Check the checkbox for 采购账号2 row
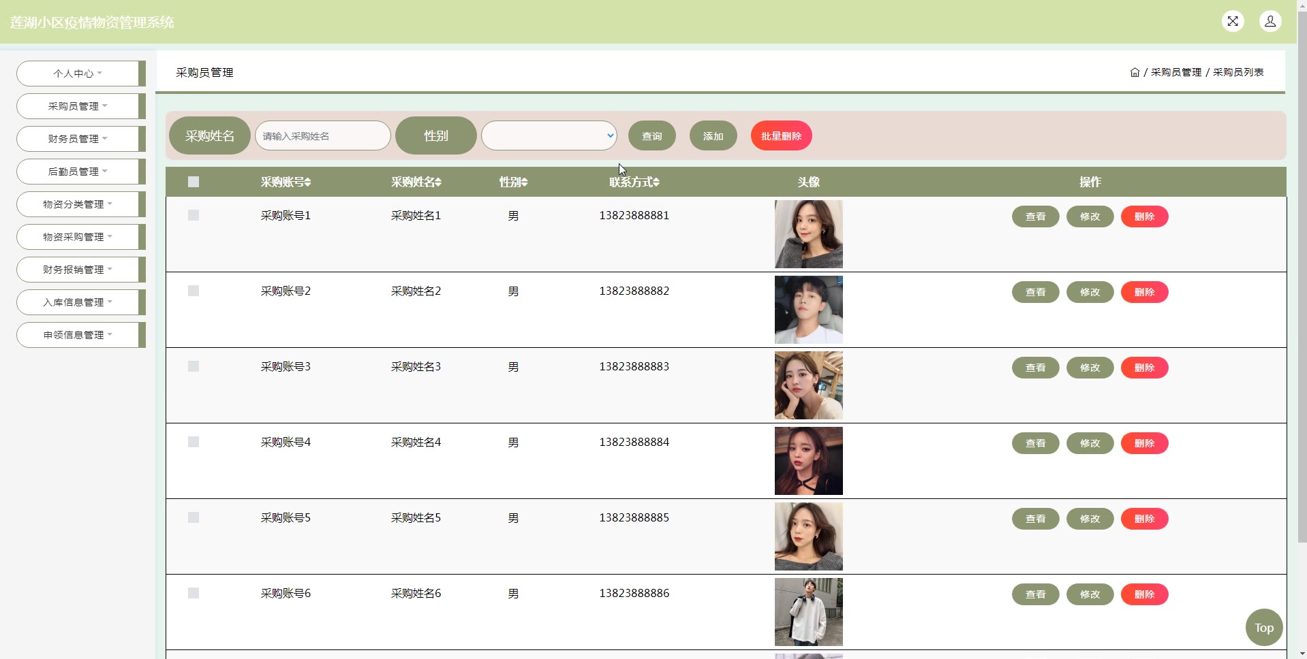 tap(194, 291)
